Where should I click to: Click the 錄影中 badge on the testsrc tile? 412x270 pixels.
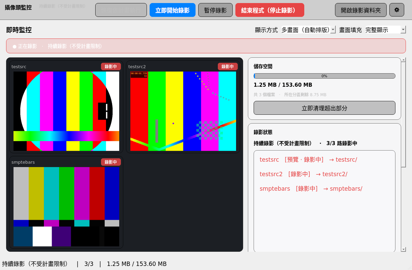111,66
